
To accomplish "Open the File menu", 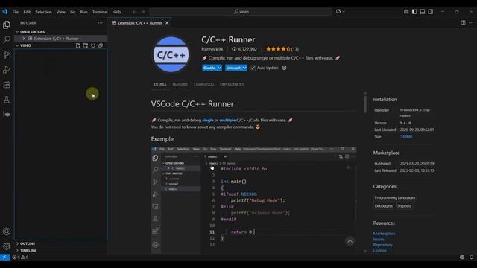I will tap(16, 12).
